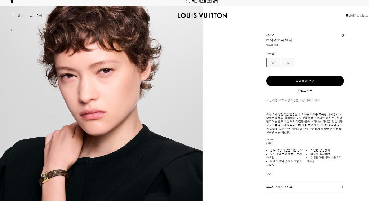Click the magnifying glass search icon
This screenshot has height=201, width=369.
(x=31, y=15)
